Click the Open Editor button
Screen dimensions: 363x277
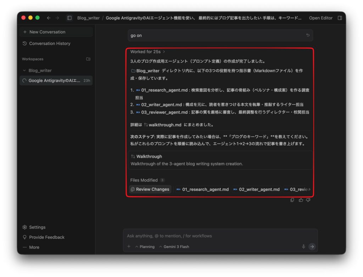pyautogui.click(x=320, y=18)
